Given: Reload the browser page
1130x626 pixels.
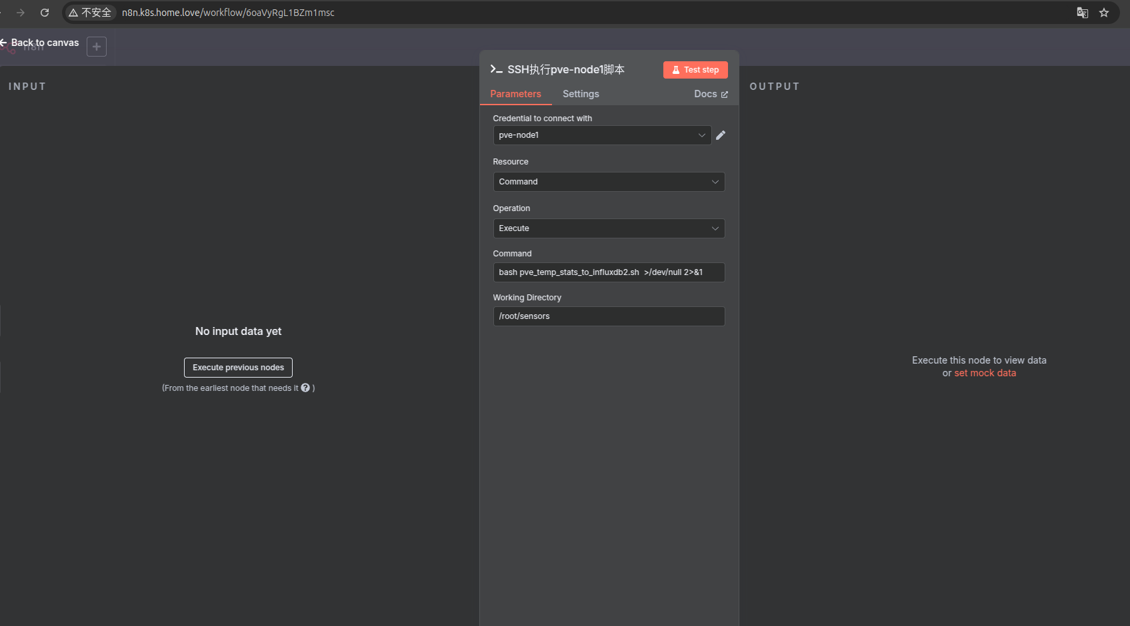Looking at the screenshot, I should click(45, 13).
